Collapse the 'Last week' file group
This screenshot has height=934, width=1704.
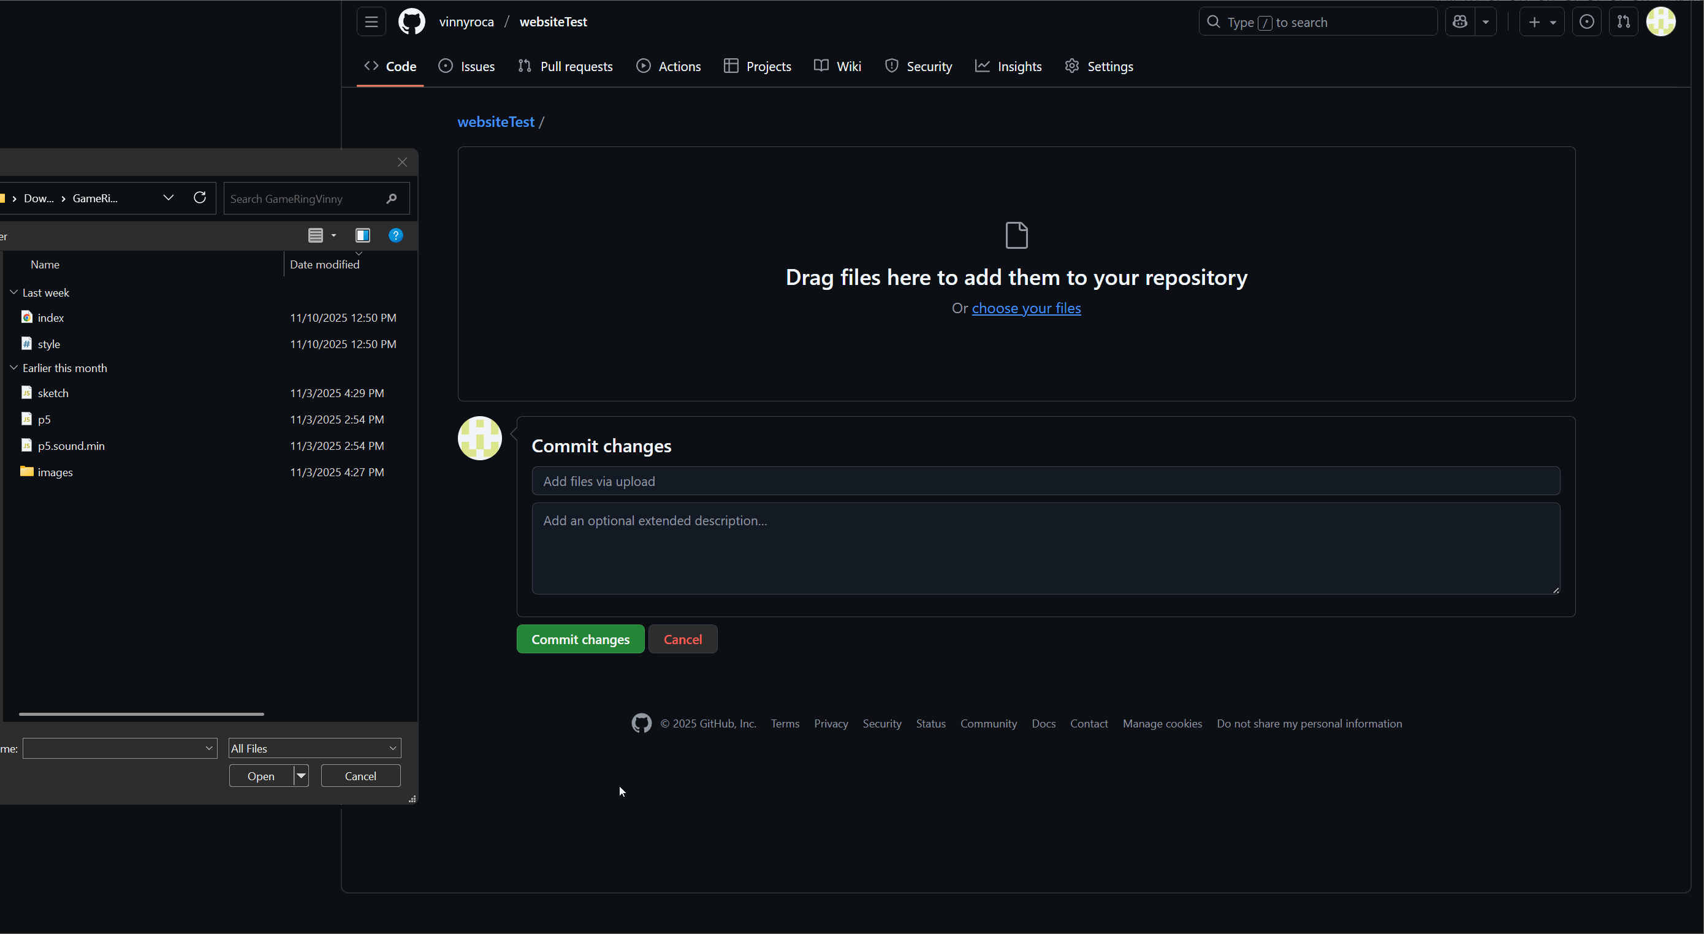coord(13,292)
